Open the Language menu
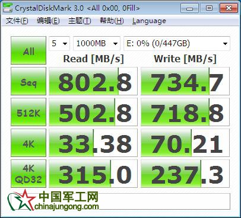This screenshot has height=218, width=241. tap(149, 21)
